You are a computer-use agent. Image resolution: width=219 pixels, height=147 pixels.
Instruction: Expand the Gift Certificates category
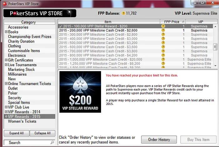(x=6, y=60)
